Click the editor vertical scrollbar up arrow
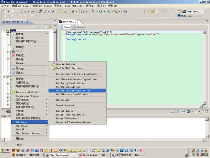The width and height of the screenshot is (210, 158). (x=204, y=32)
